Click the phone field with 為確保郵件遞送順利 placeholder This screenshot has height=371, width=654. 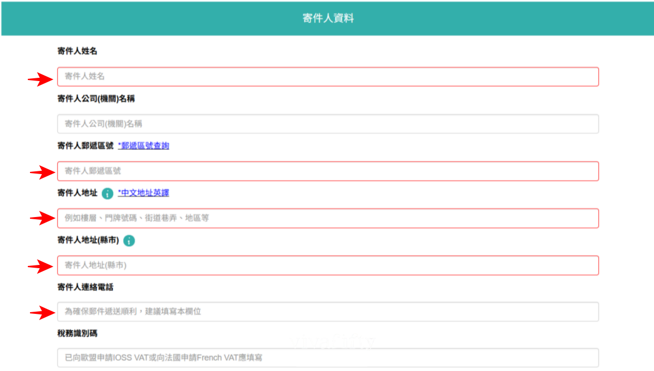(328, 312)
